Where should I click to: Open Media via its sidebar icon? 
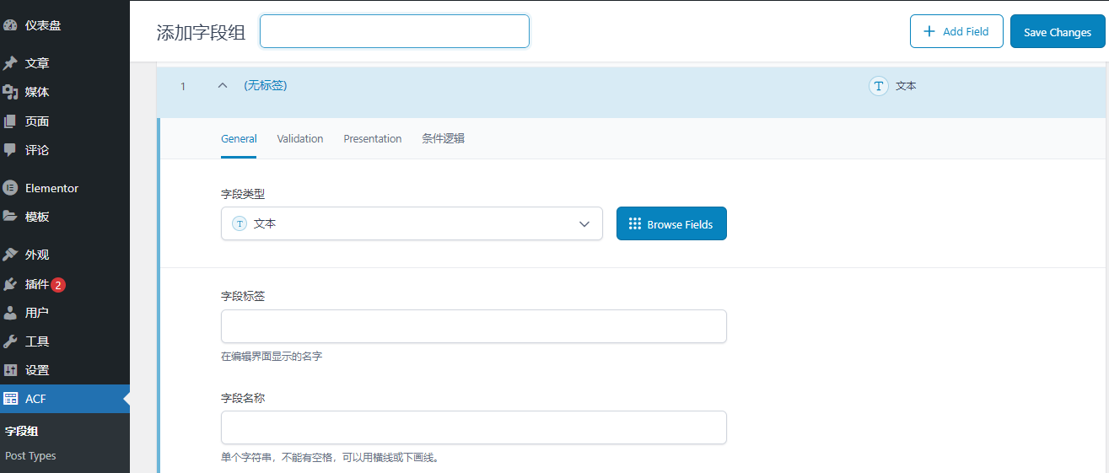(10, 92)
